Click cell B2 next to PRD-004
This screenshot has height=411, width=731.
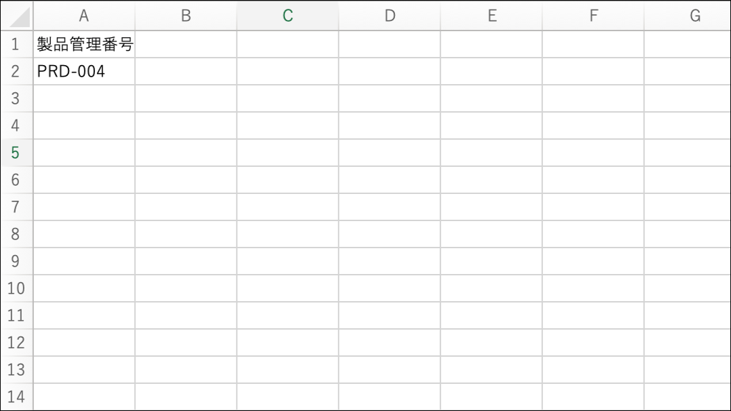186,72
